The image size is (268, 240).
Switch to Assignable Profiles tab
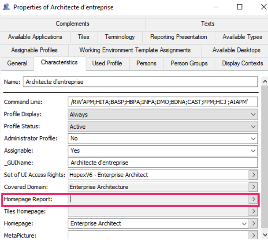pyautogui.click(x=34, y=50)
